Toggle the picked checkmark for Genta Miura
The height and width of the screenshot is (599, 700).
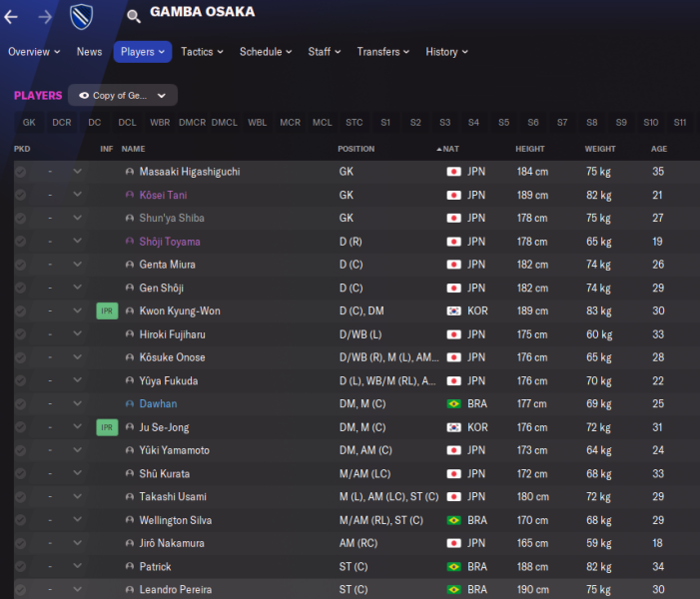pos(20,265)
